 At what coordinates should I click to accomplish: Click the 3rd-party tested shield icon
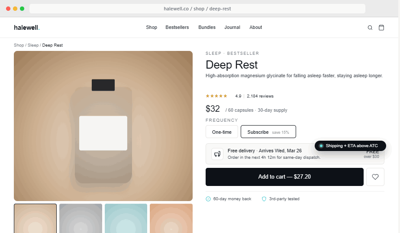(264, 199)
